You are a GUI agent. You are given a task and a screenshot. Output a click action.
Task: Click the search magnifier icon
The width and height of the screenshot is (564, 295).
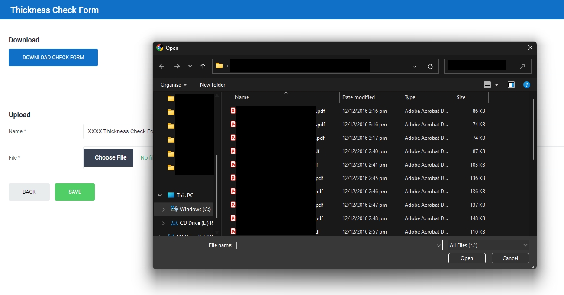tap(522, 66)
